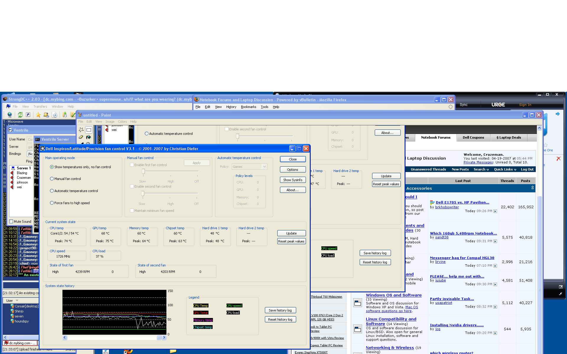Click blue arrow icon in Media Player window
Image resolution: width=567 pixels, height=354 pixels.
558,114
